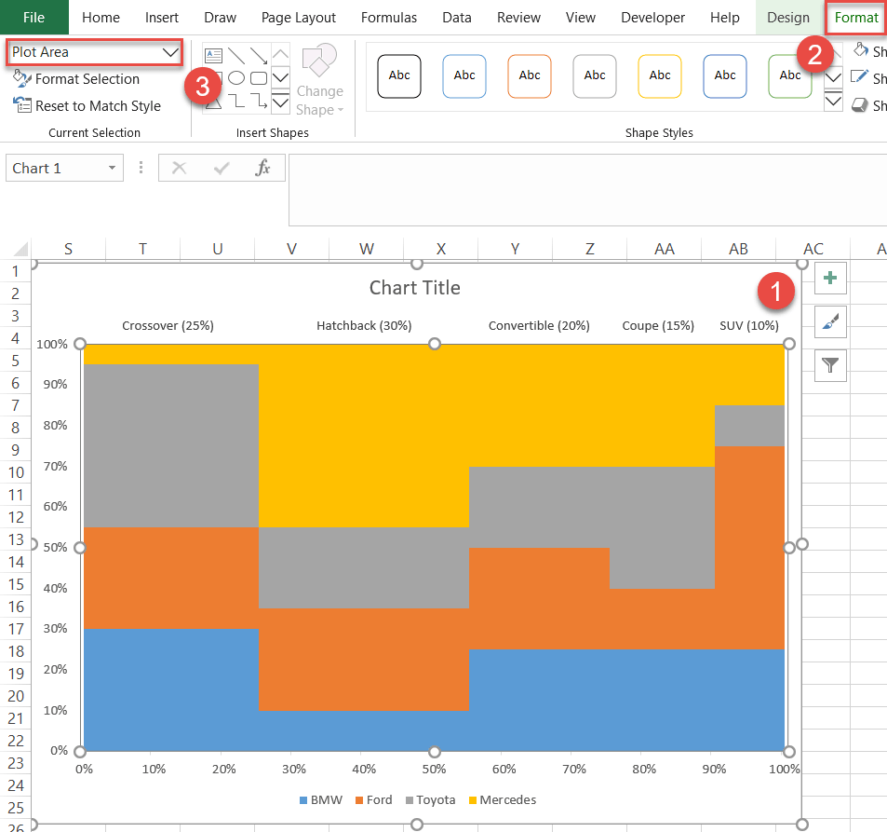Switch to the Draw tab
This screenshot has width=887, height=832.
pyautogui.click(x=220, y=18)
